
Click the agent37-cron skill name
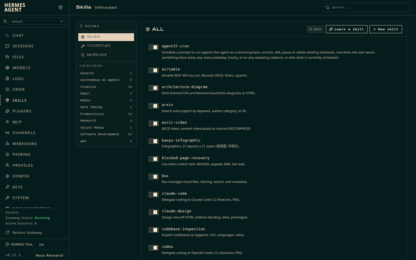(x=175, y=46)
